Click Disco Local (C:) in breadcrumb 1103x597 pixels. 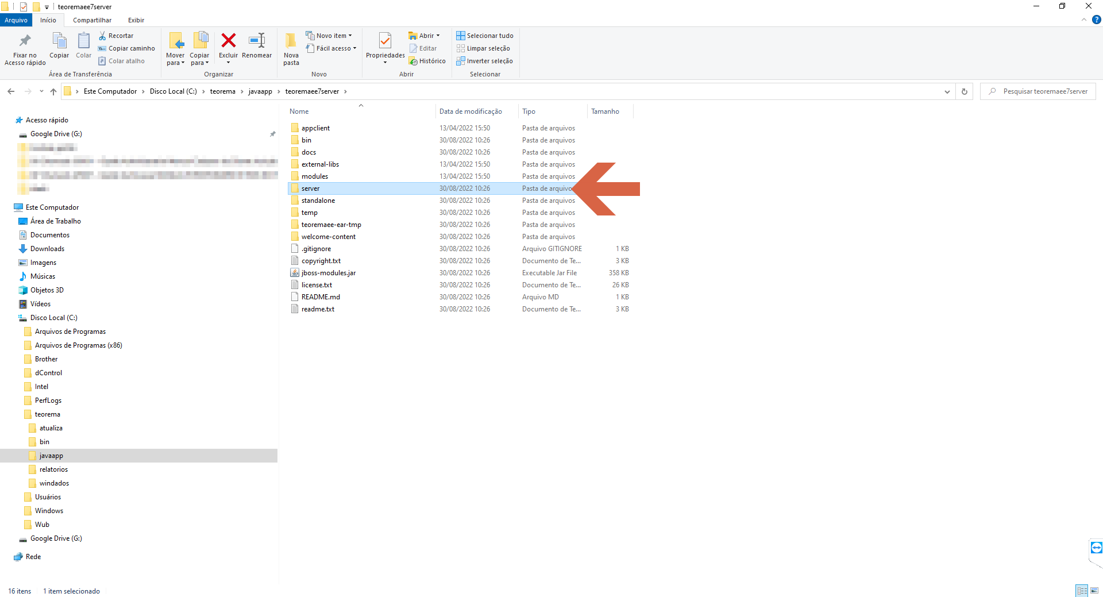click(173, 91)
